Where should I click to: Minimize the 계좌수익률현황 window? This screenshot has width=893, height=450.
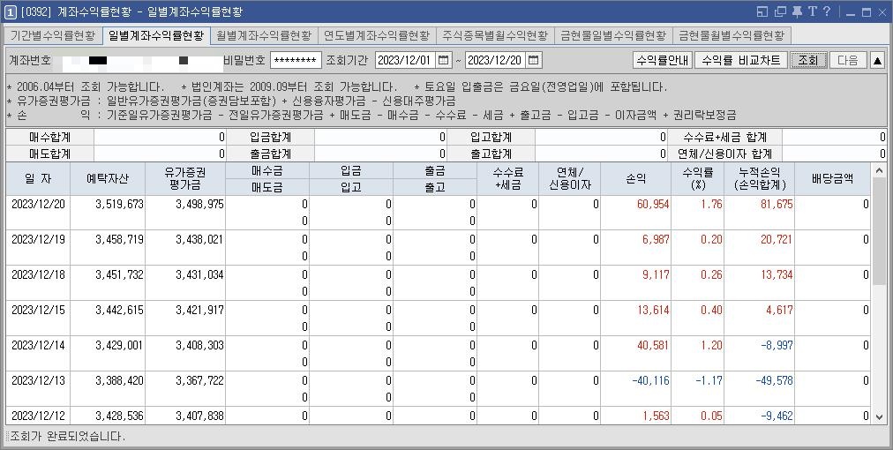tap(851, 12)
